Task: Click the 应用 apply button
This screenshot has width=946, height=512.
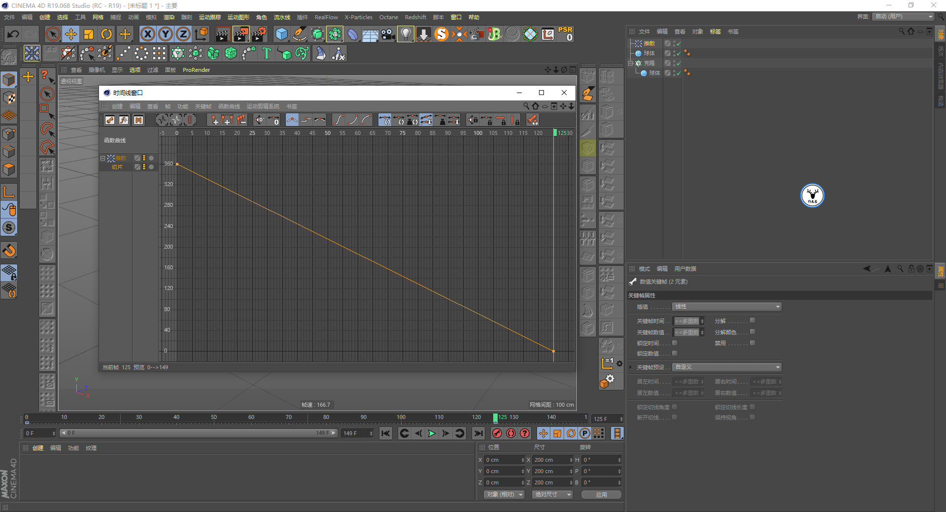Action: (x=602, y=495)
